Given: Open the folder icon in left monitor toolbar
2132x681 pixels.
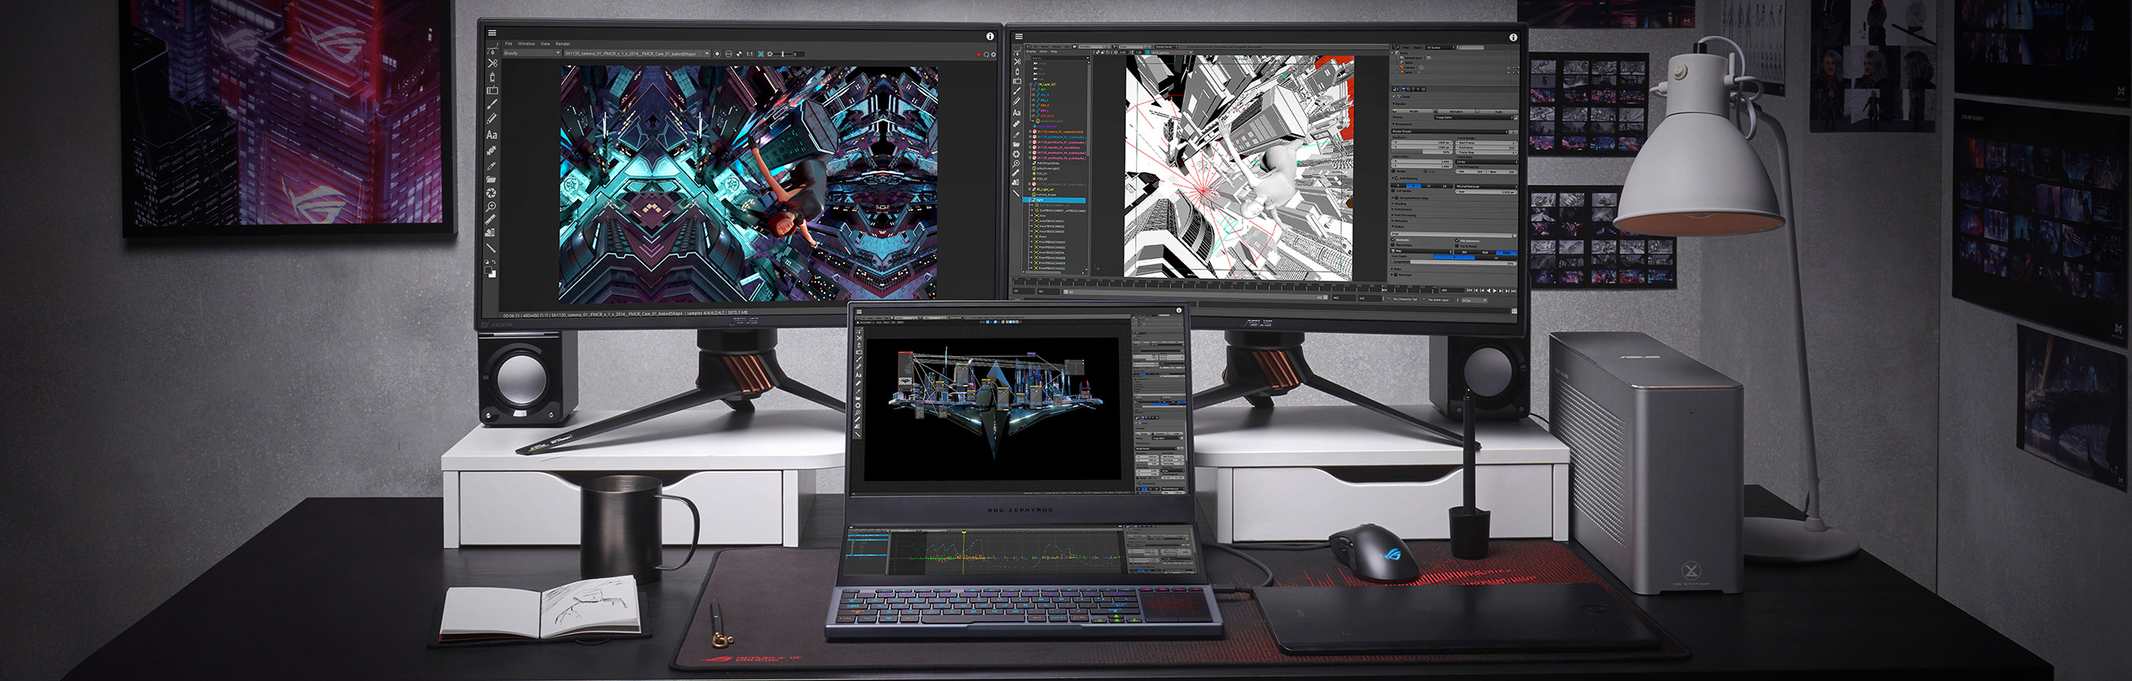Looking at the screenshot, I should coord(491,179).
